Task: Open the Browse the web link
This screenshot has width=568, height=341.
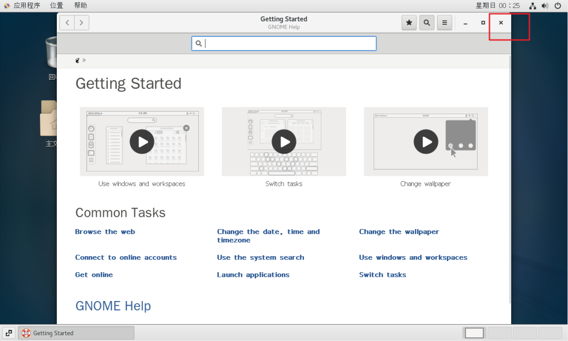Action: [105, 232]
